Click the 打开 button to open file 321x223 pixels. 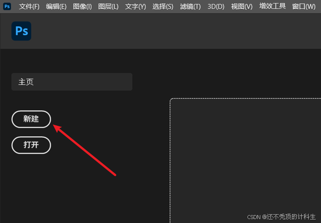click(31, 145)
